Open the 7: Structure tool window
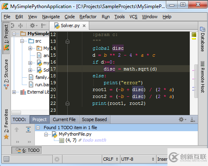 (6, 74)
